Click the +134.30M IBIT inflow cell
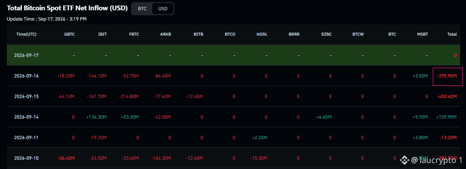 [96, 117]
